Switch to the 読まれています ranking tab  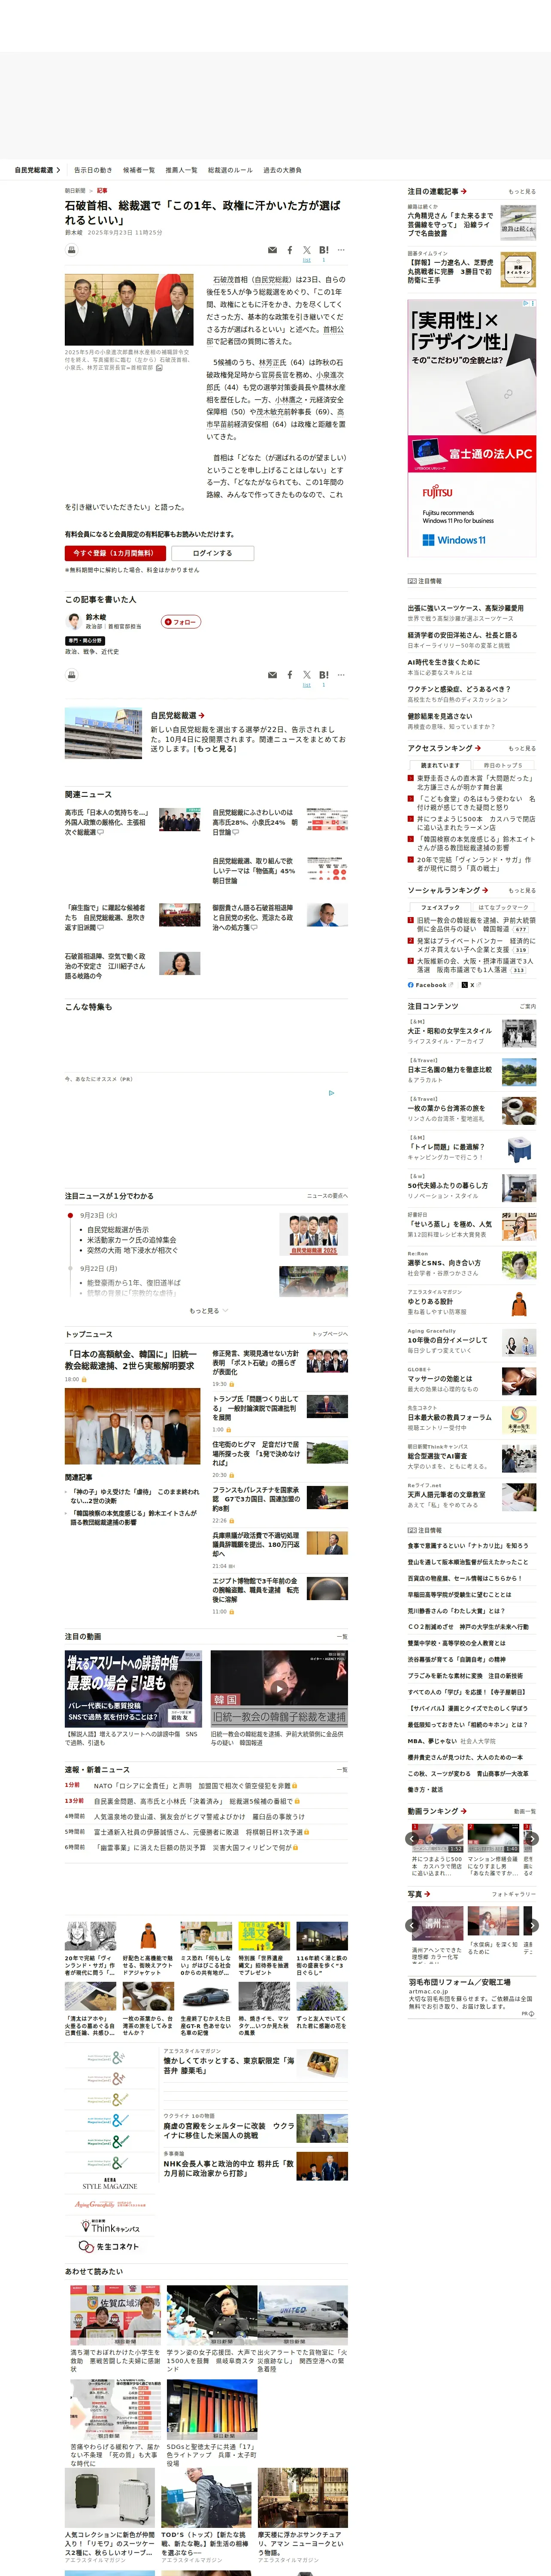pos(440,765)
